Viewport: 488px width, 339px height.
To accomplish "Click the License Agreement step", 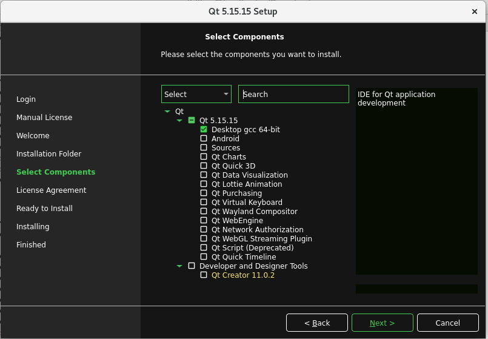I will (51, 190).
